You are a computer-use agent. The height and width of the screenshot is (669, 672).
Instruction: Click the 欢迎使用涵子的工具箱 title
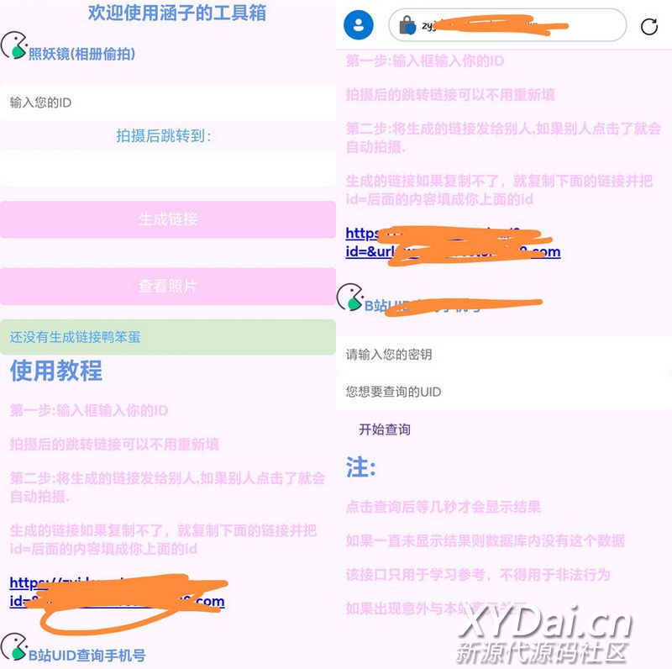click(x=177, y=13)
